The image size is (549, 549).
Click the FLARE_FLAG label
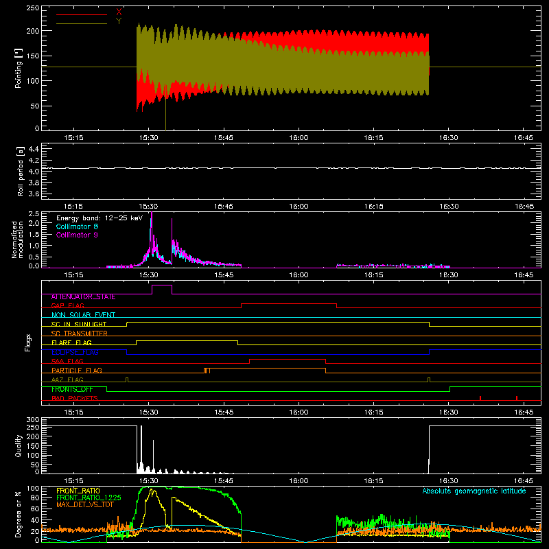[x=71, y=342]
